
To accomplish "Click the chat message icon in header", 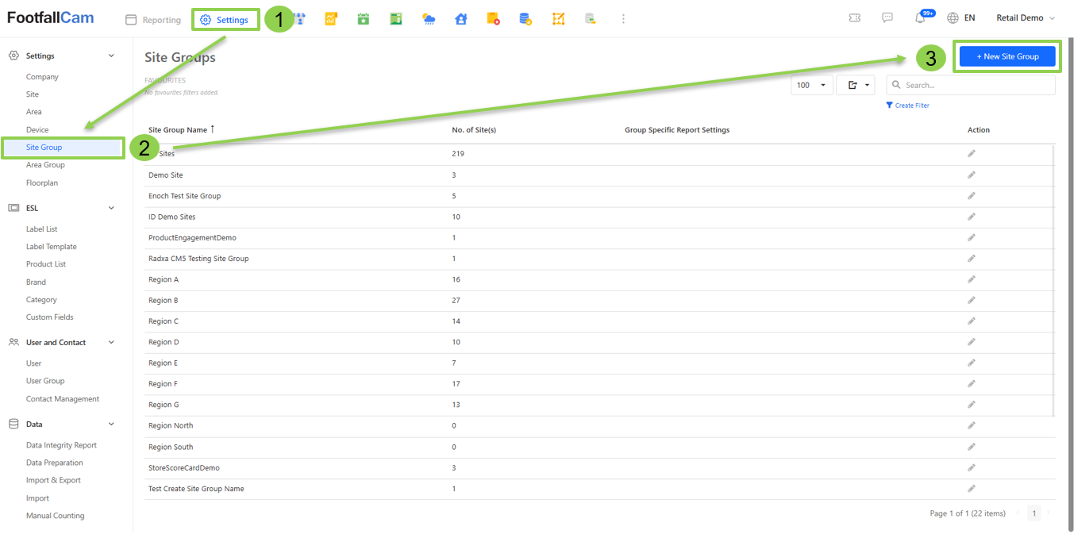I will point(887,18).
